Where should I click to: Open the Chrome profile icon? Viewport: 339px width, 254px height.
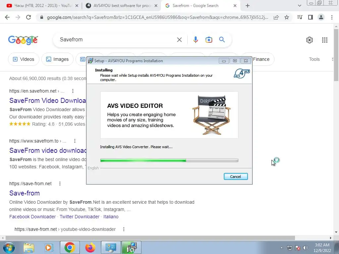pos(321,17)
